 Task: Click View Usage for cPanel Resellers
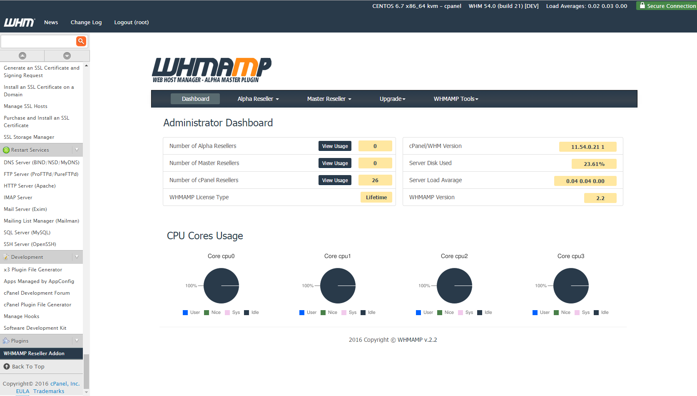coord(334,180)
